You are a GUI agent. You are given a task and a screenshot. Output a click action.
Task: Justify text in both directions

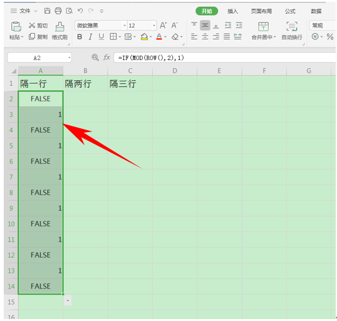click(x=227, y=37)
